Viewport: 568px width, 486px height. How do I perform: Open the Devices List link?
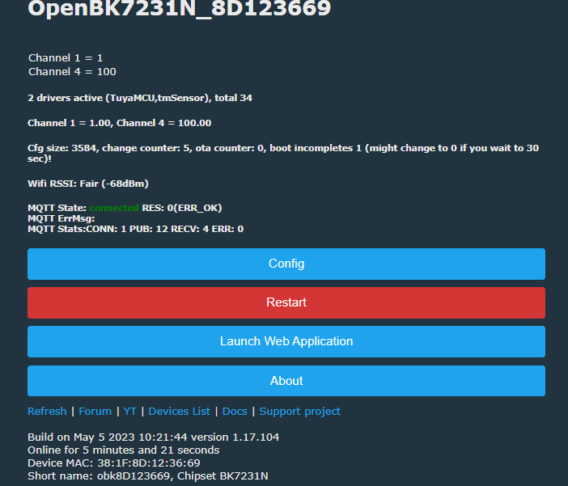click(180, 412)
